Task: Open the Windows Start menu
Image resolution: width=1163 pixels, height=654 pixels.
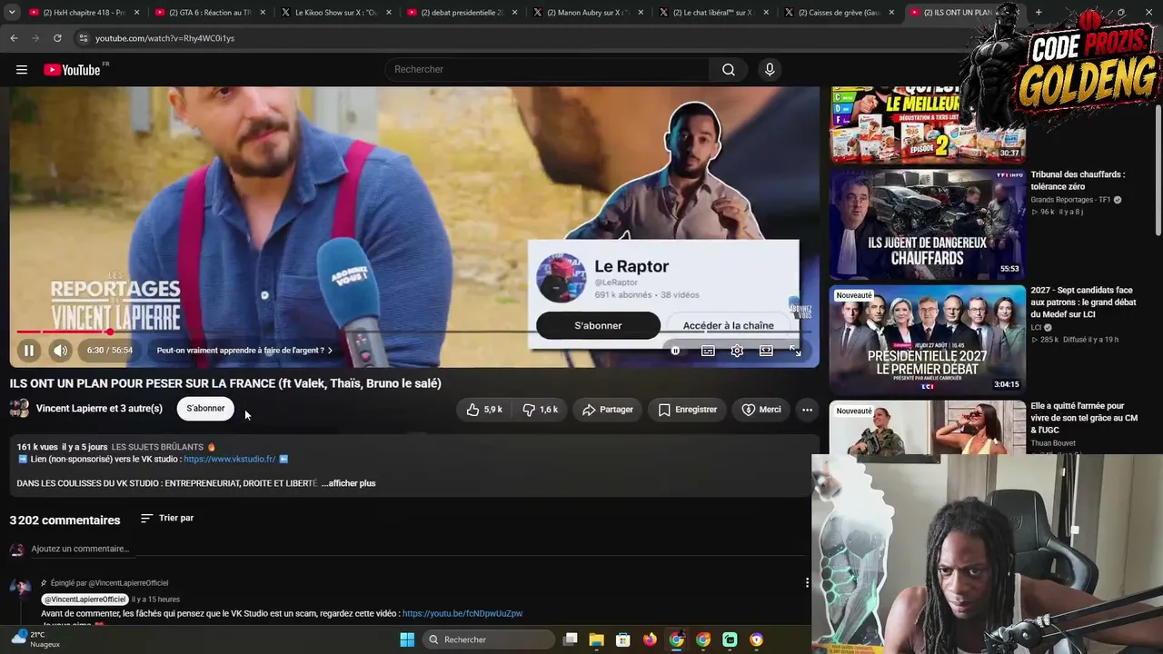Action: click(407, 639)
